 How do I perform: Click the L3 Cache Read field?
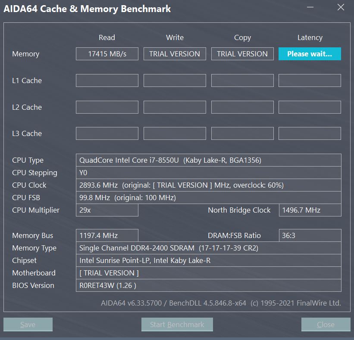[107, 133]
